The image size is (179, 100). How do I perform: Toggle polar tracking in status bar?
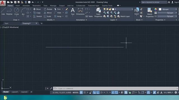point(101,92)
